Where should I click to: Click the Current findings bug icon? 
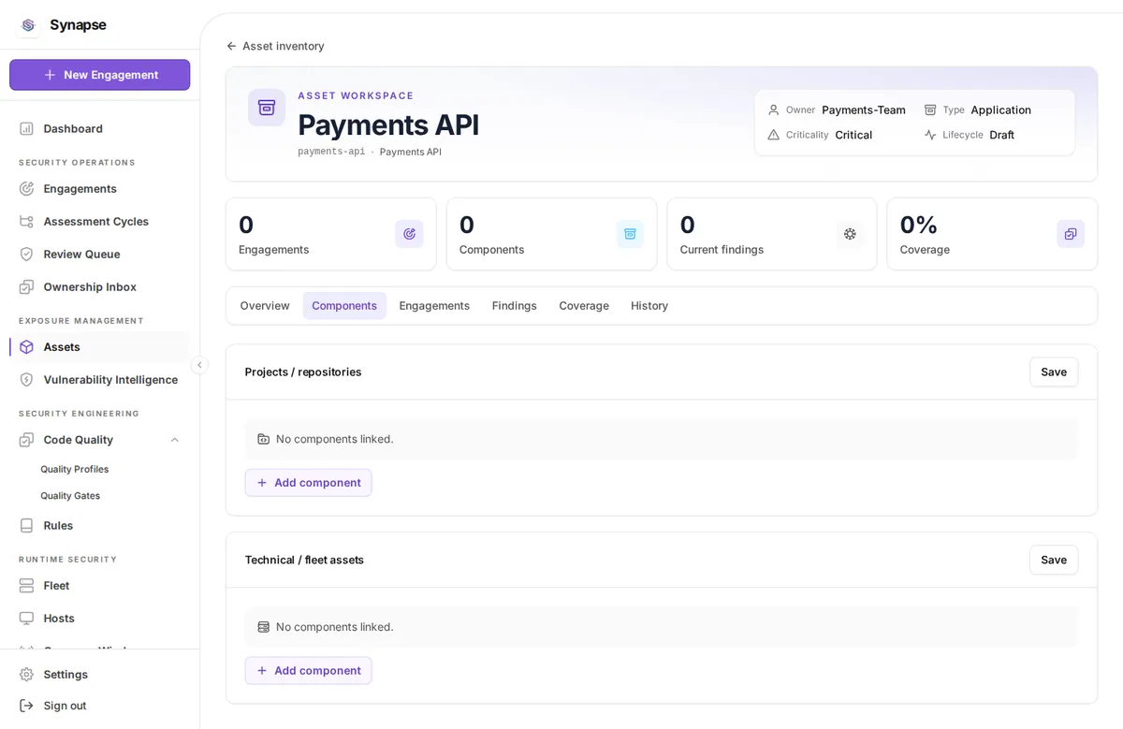tap(850, 234)
